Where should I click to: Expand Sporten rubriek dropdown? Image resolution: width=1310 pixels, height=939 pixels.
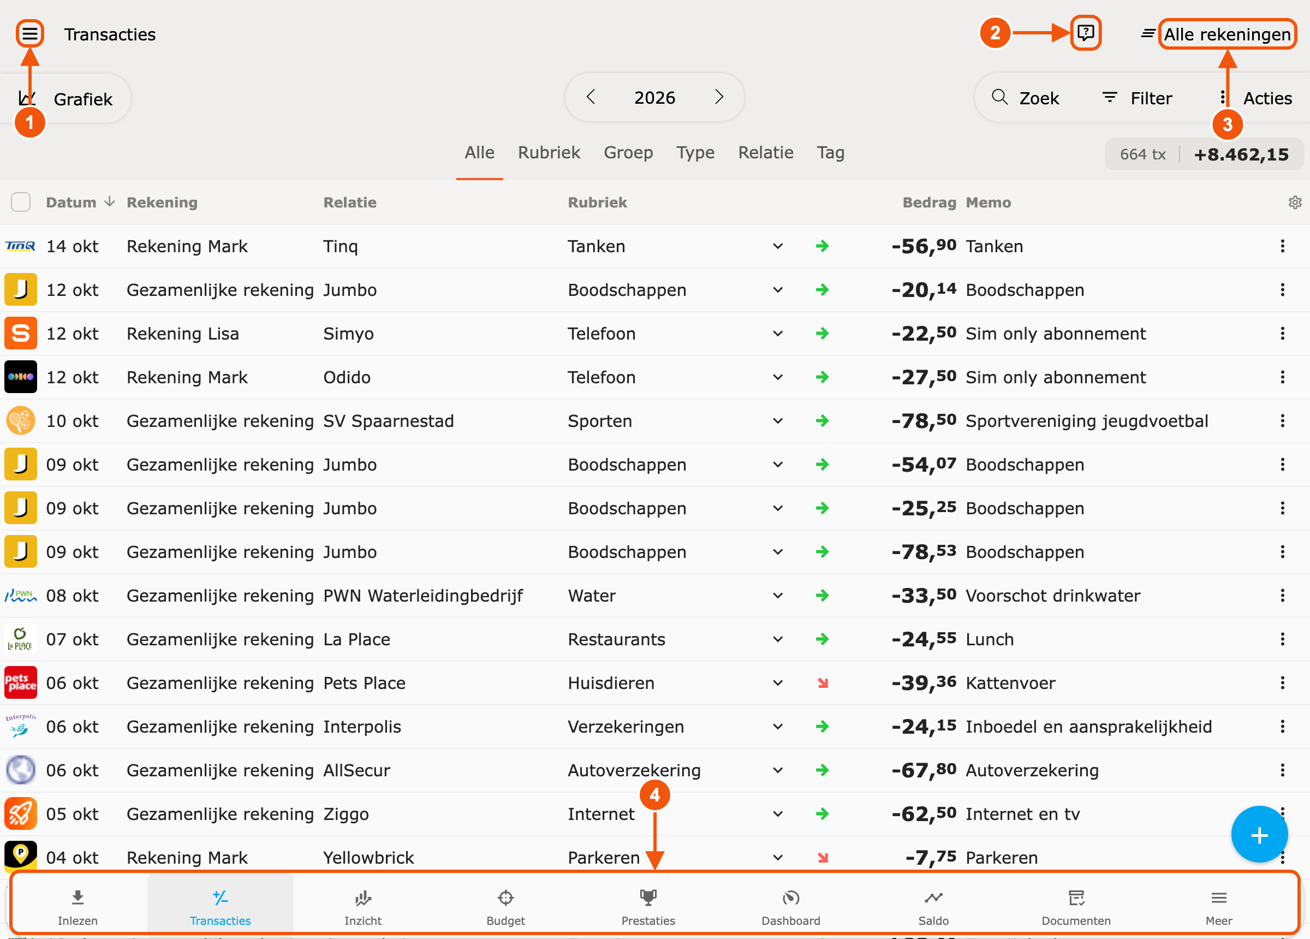coord(777,421)
